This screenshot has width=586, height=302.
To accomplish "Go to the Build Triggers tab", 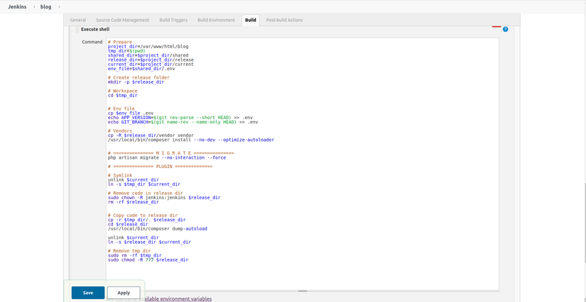I will pyautogui.click(x=173, y=20).
